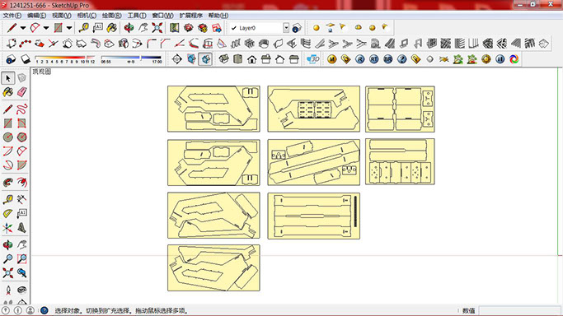563x316 pixels.
Task: Toggle section planes display button
Action: click(x=191, y=59)
